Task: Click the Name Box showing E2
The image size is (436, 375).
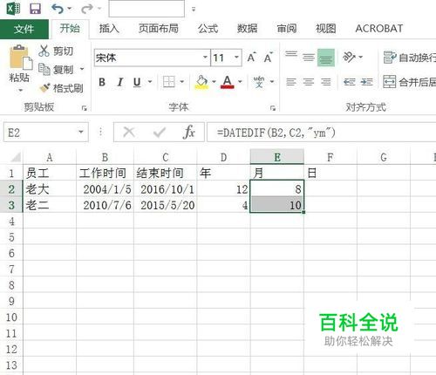Action: click(x=40, y=133)
